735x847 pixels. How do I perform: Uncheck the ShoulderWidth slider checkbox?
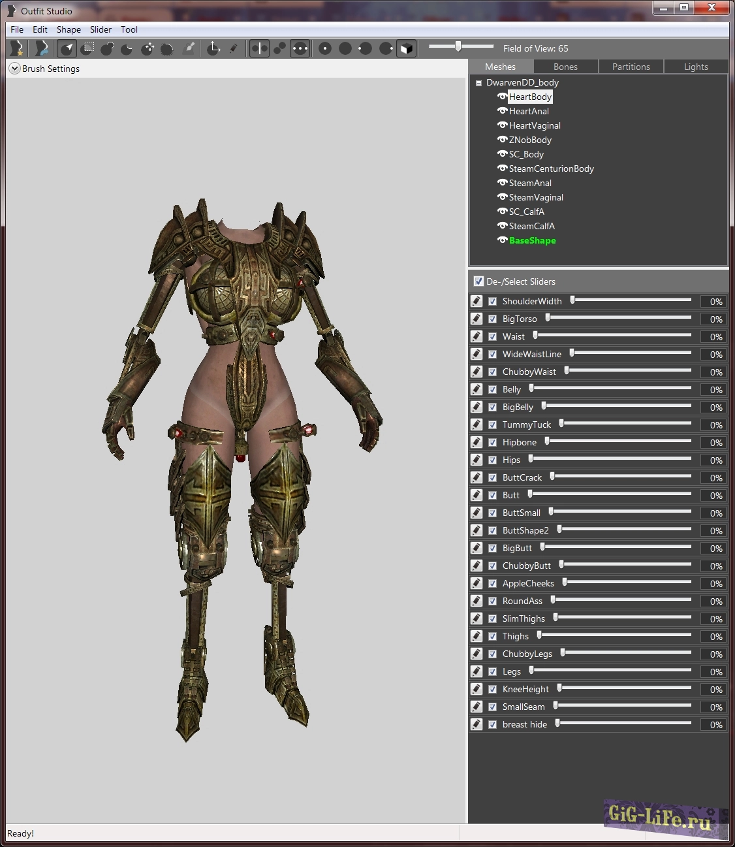(493, 301)
